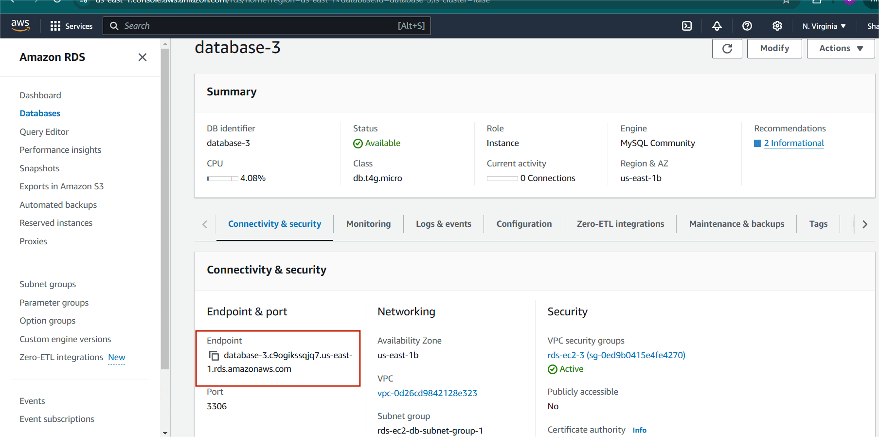
Task: Select the MySQL Community engine text
Action: [x=658, y=143]
